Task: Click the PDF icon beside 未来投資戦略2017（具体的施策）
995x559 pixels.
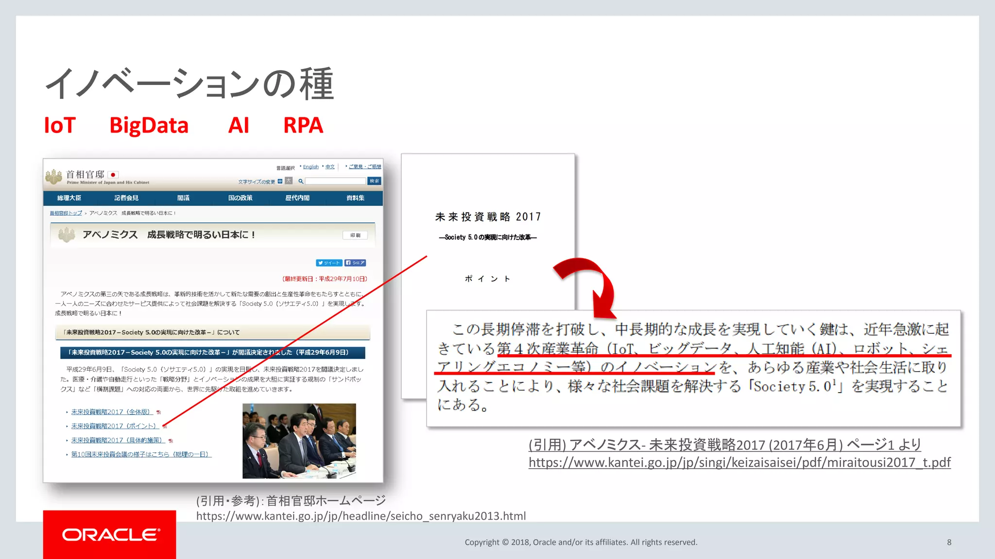Action: click(171, 441)
